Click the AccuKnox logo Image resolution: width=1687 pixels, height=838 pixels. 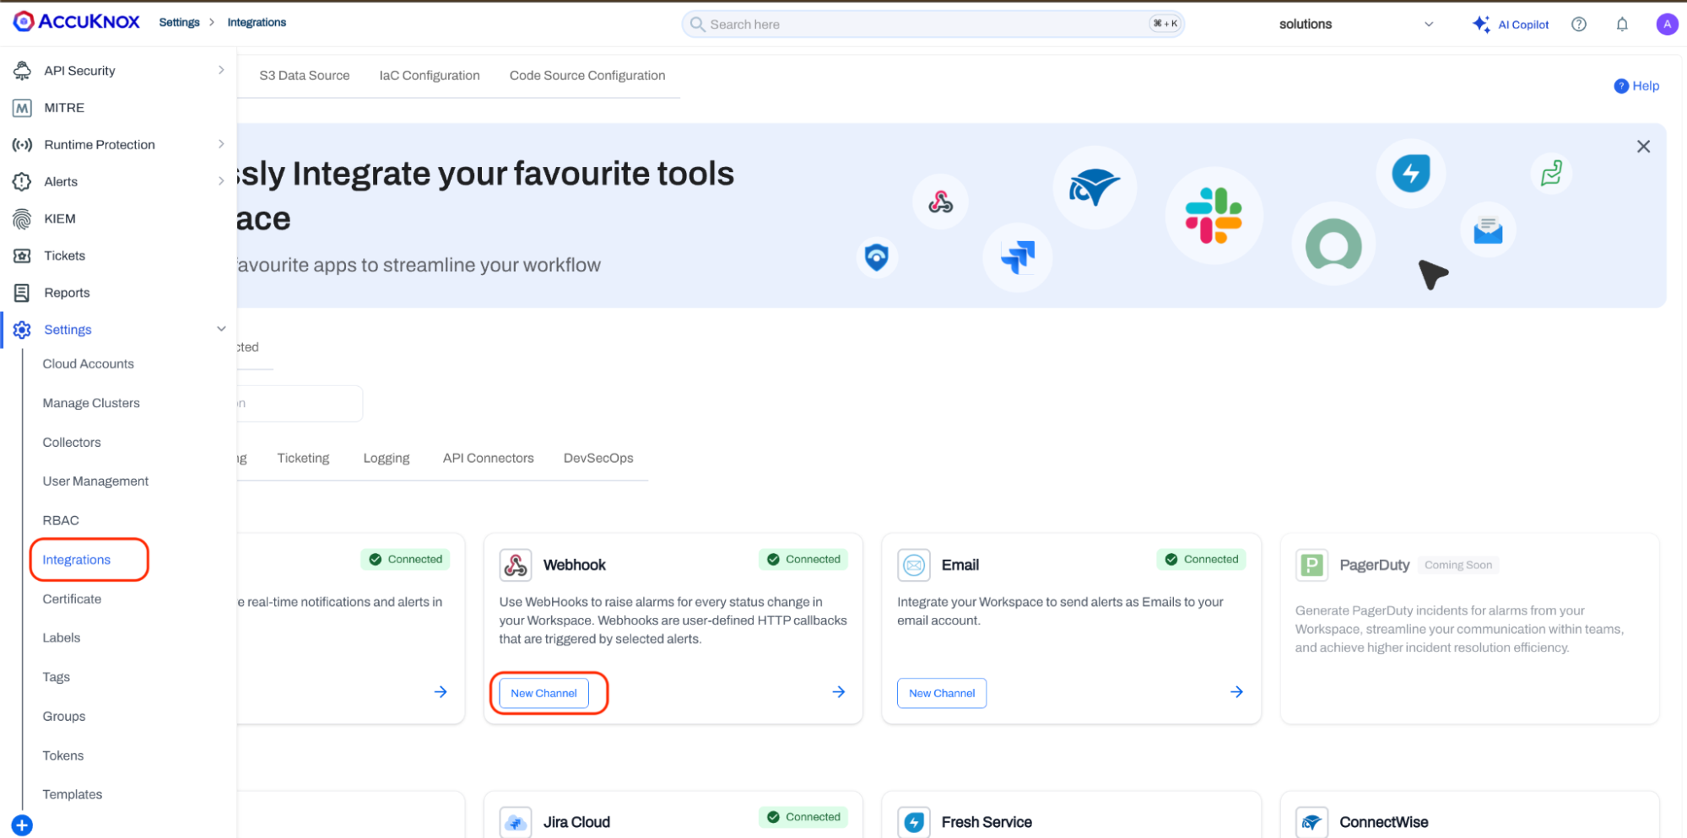tap(77, 22)
